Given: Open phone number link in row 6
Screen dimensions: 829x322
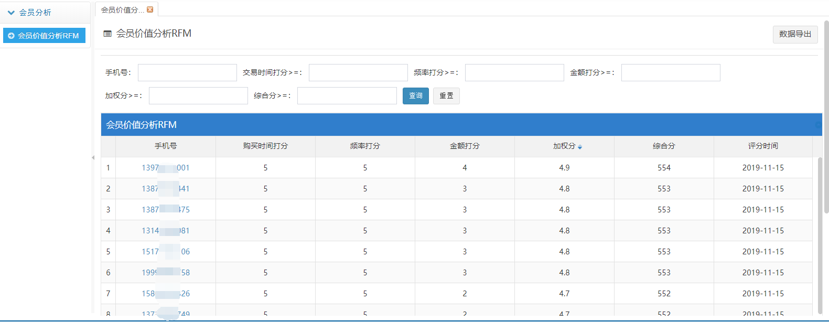Looking at the screenshot, I should pyautogui.click(x=166, y=273).
